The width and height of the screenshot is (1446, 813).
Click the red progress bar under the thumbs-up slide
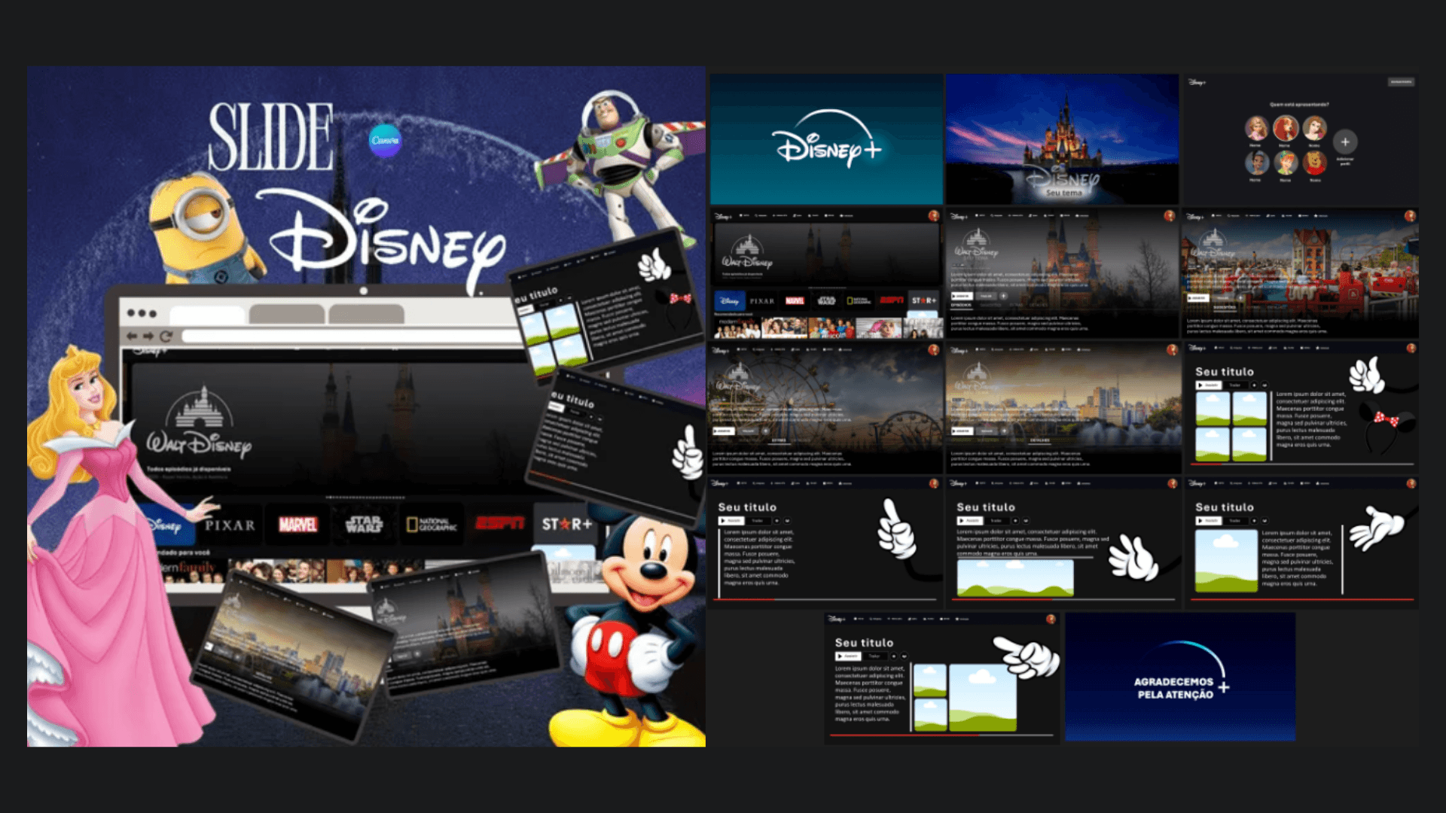(743, 599)
